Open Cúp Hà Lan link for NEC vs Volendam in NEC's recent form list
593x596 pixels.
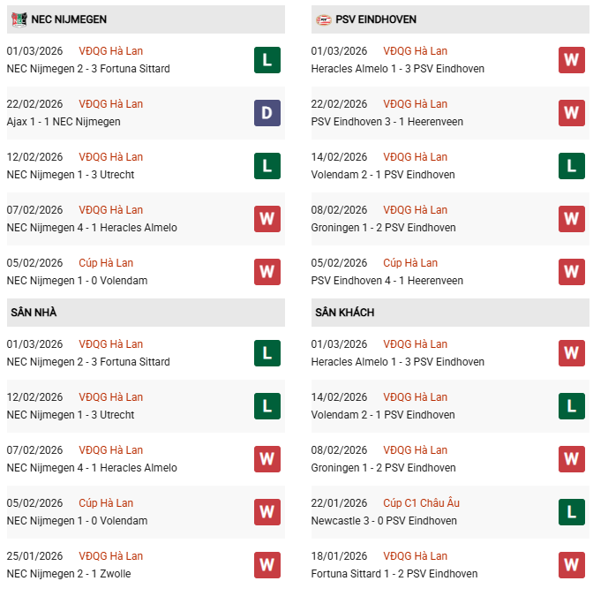coord(106,263)
